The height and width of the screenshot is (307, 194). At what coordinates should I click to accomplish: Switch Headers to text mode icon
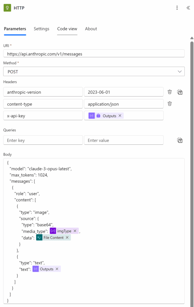coord(180,92)
